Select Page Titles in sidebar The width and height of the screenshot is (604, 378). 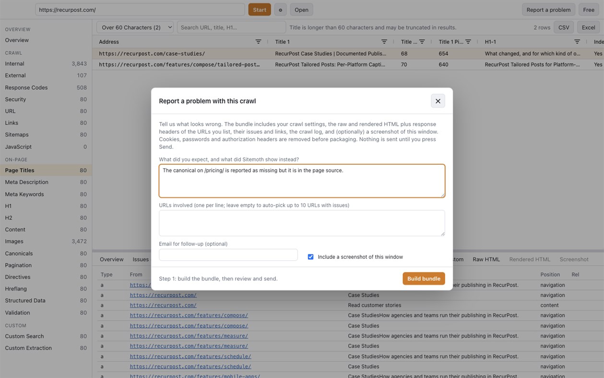point(46,170)
